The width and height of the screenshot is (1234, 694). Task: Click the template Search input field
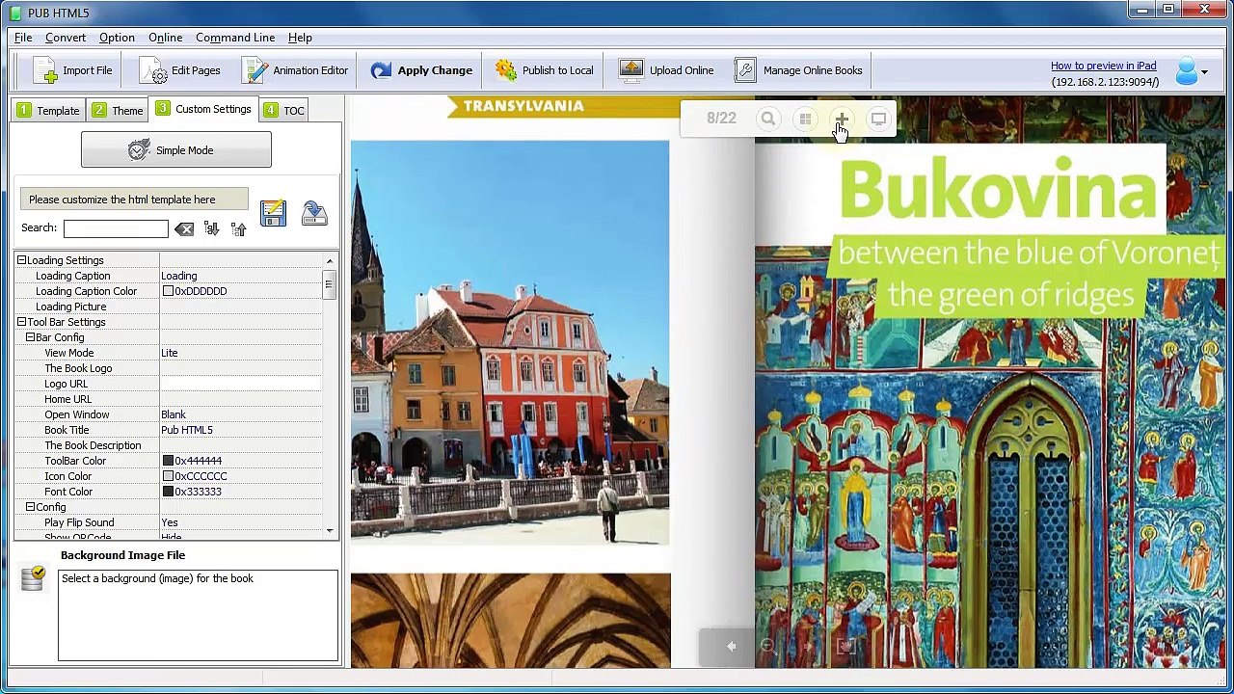(x=116, y=228)
